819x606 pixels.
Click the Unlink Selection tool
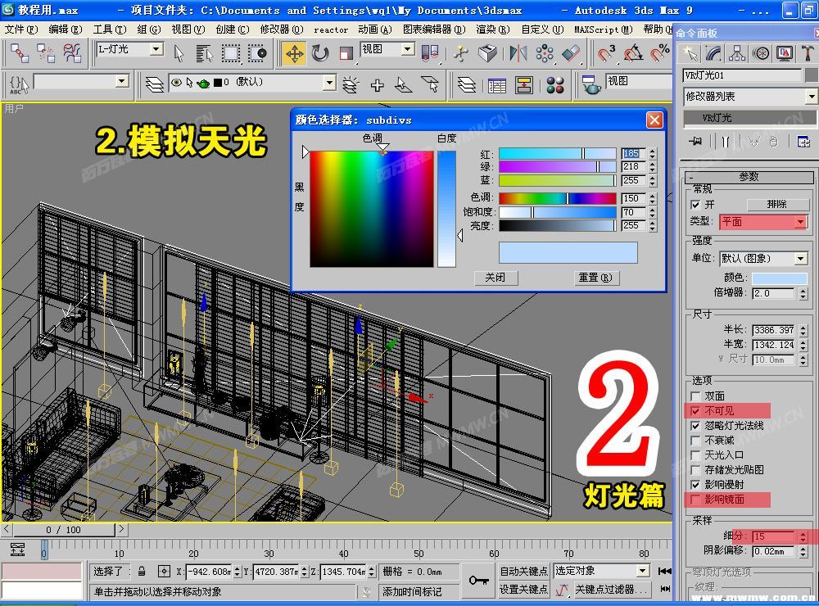45,52
